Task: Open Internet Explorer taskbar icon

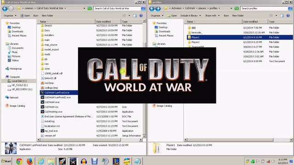Action: click(x=41, y=161)
